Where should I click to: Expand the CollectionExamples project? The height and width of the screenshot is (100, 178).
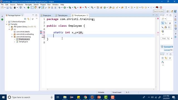7,22
